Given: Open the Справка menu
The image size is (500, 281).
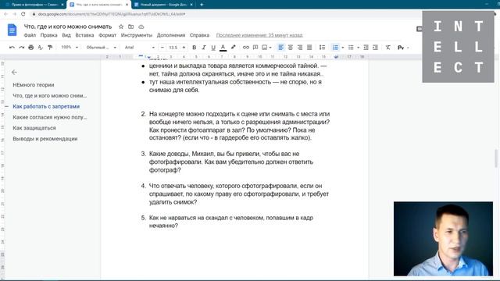Looking at the screenshot, I should click(x=199, y=35).
